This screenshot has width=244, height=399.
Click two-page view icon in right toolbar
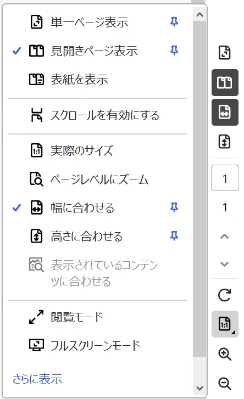tap(225, 82)
